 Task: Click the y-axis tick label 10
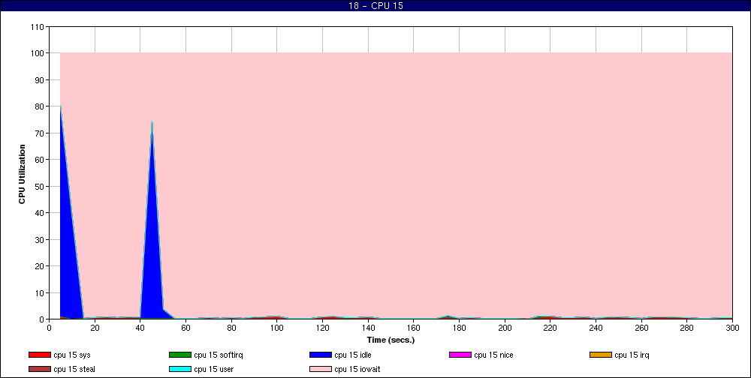point(41,292)
